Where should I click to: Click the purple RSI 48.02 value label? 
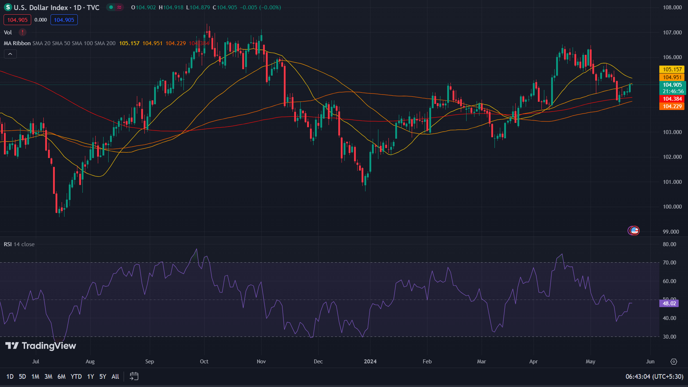click(669, 304)
